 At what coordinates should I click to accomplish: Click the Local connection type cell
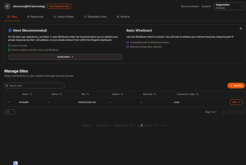click(176, 102)
